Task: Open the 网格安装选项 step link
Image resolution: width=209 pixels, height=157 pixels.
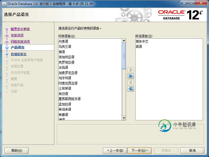Action: click(20, 42)
